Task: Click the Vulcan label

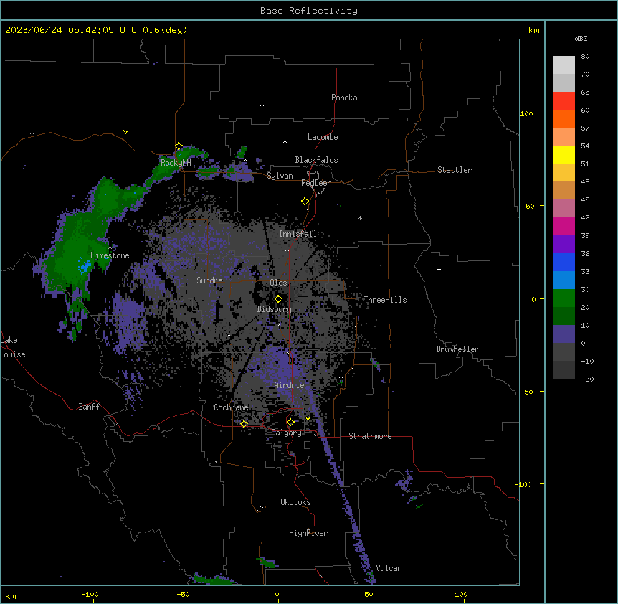Action: pos(389,568)
